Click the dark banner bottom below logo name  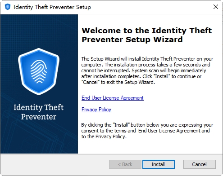coord(39,138)
